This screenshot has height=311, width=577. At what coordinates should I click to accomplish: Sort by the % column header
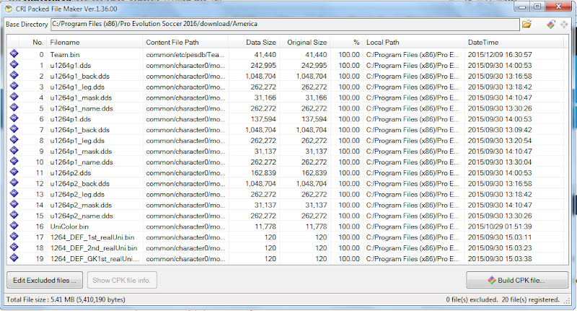346,43
